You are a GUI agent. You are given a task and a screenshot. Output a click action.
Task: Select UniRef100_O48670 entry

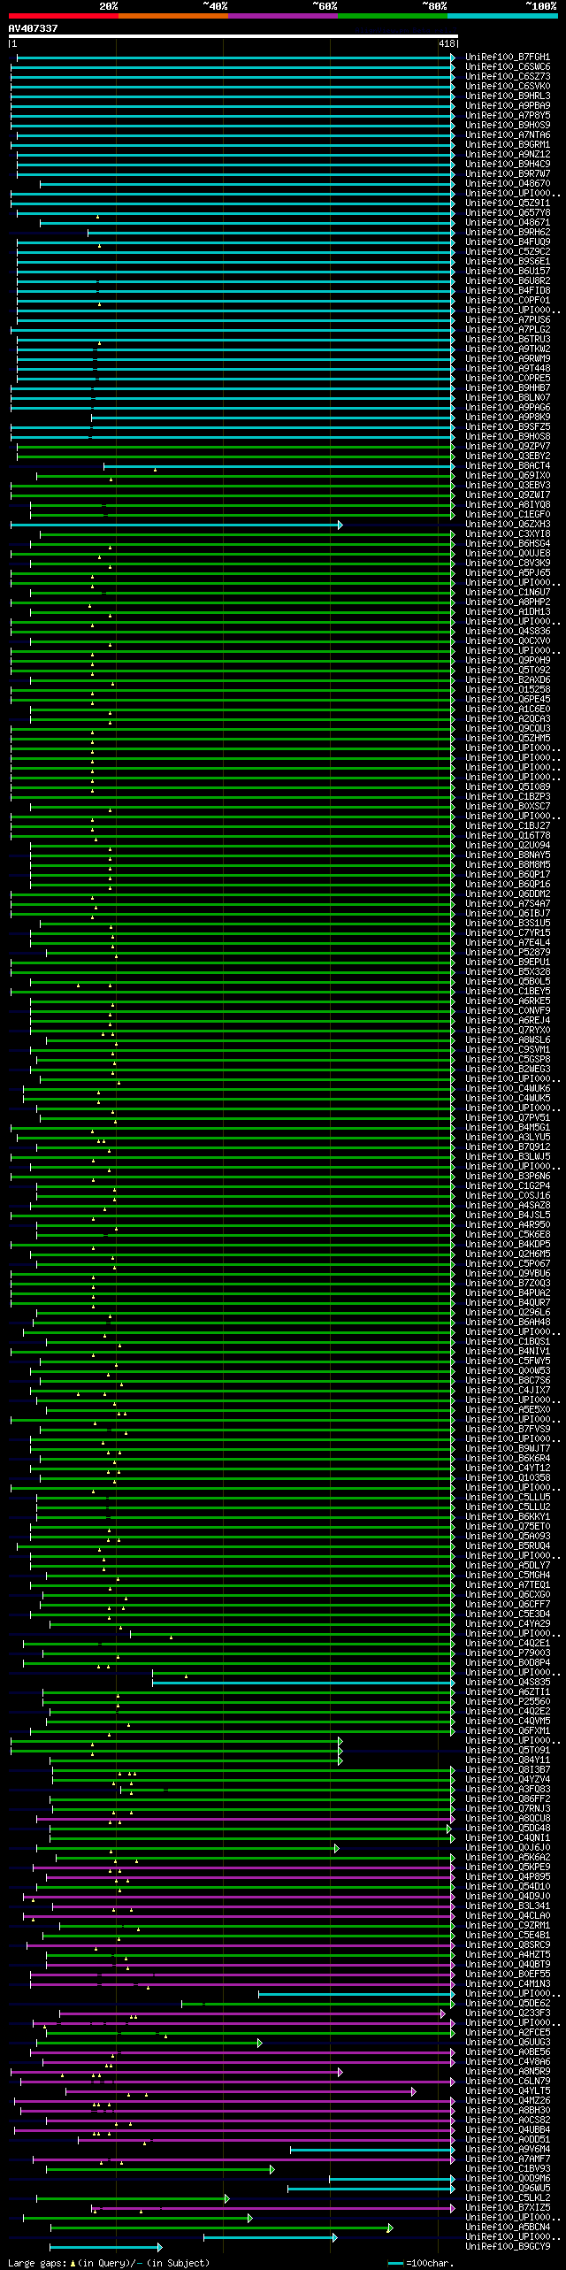[x=508, y=184]
